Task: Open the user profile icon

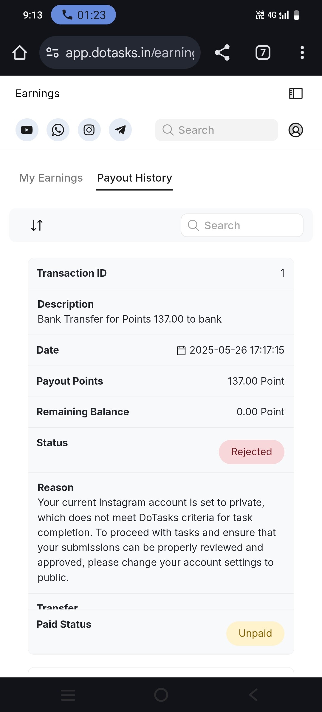Action: [x=295, y=130]
